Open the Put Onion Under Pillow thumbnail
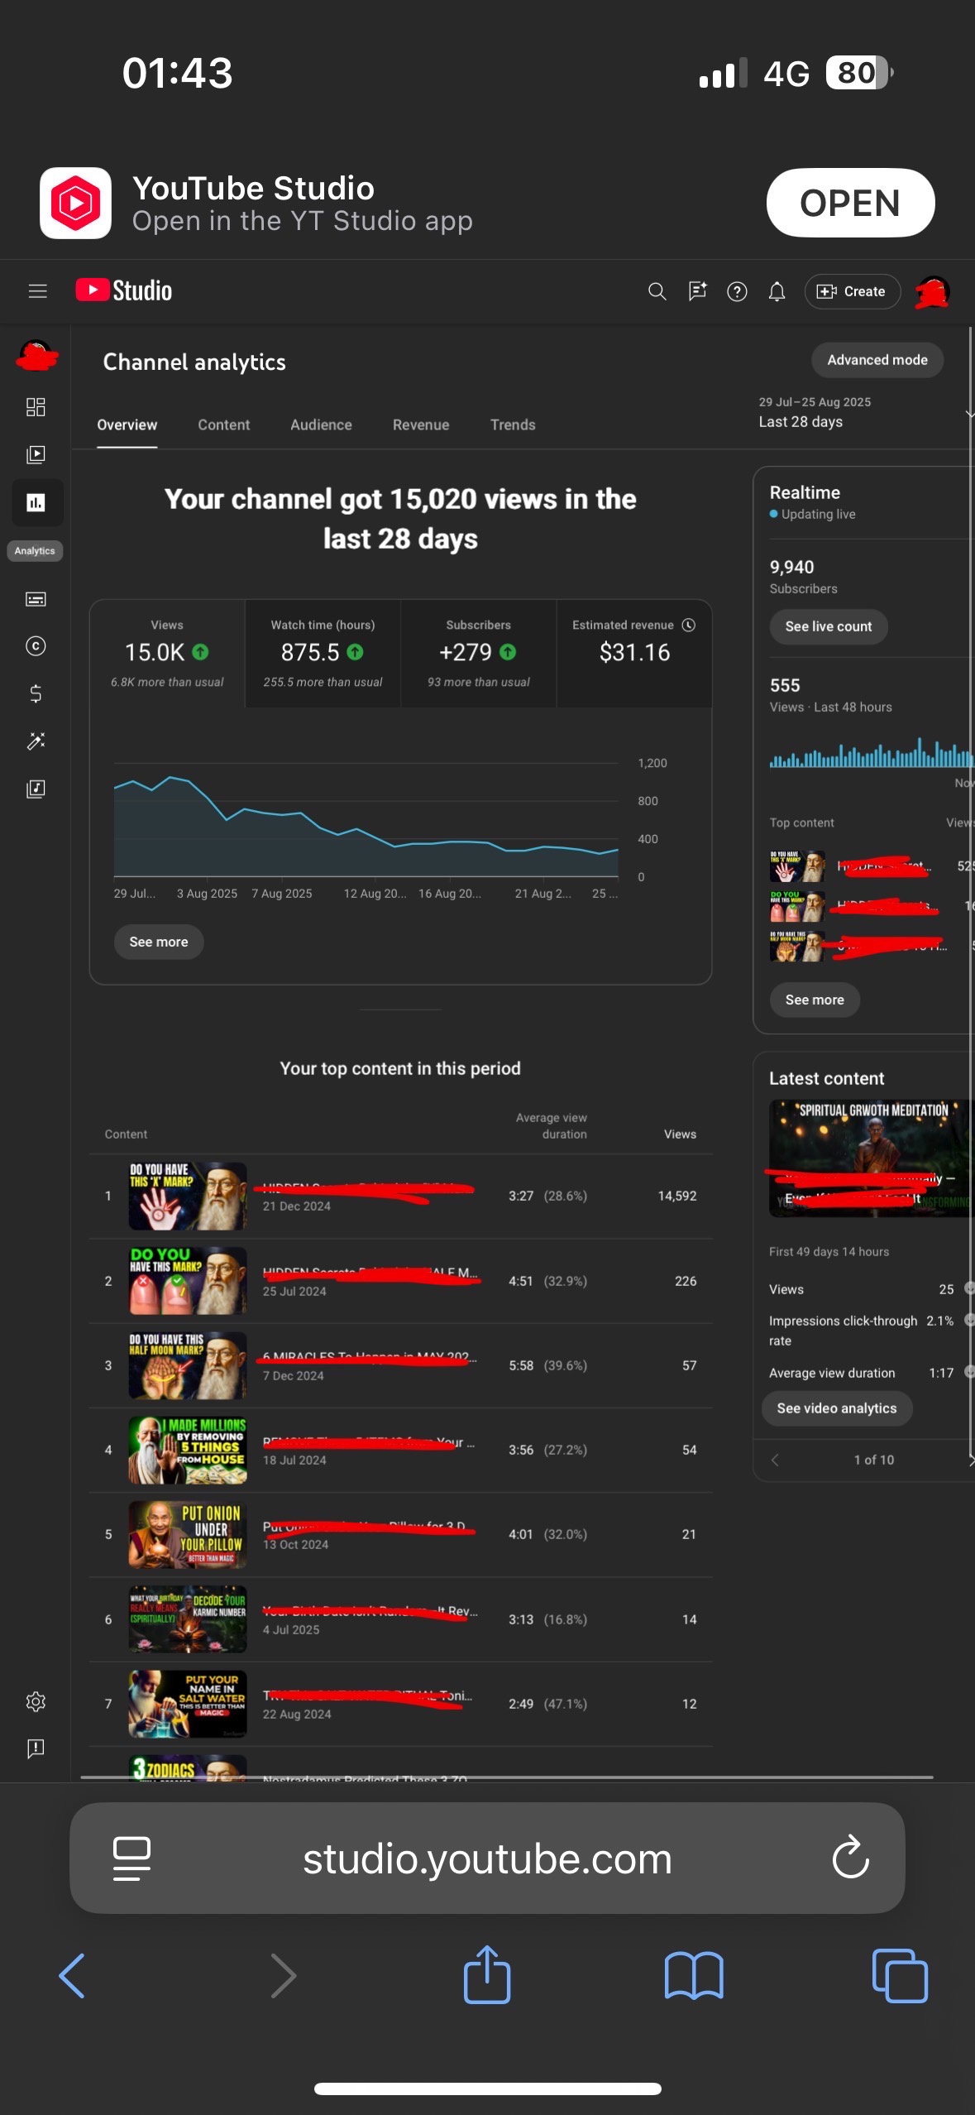 [x=188, y=1534]
